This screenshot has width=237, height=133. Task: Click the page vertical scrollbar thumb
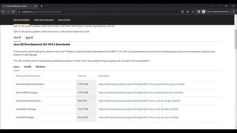coord(236,39)
